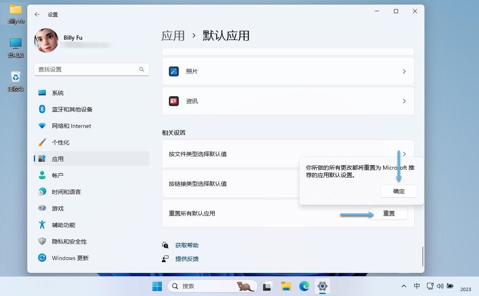Expand the News app row chevron

coord(404,101)
